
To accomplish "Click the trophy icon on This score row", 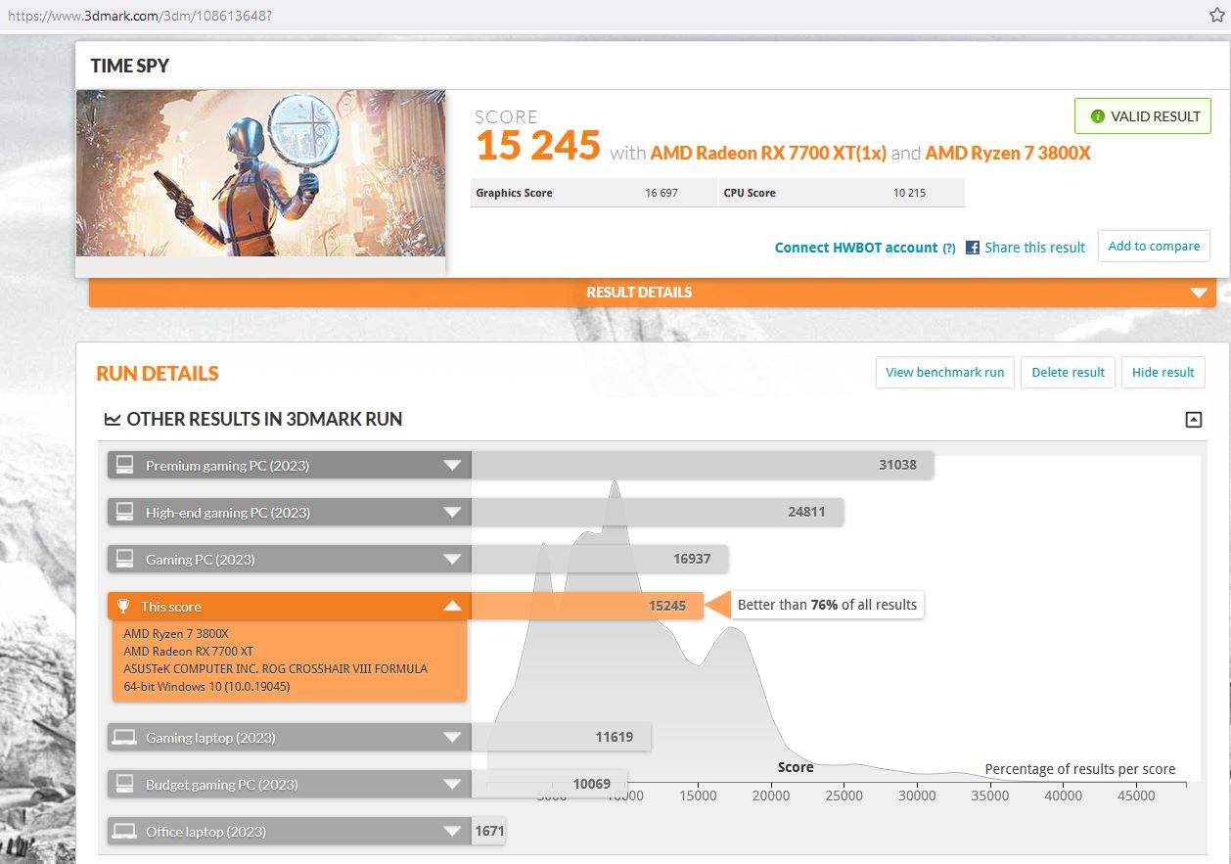I will tap(123, 606).
